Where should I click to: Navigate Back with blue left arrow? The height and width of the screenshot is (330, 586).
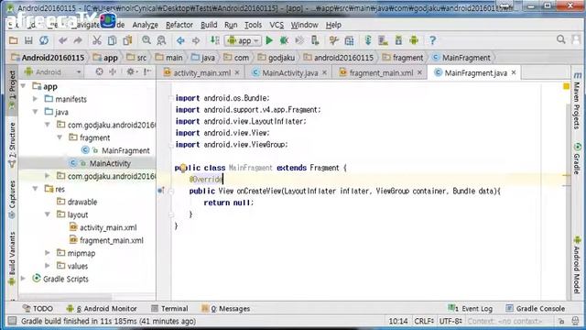pos(180,40)
